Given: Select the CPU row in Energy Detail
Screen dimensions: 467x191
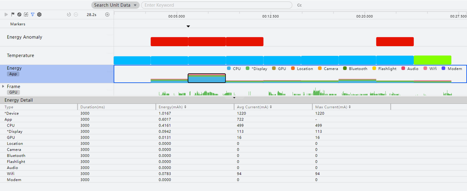Looking at the screenshot, I should click(11, 125).
